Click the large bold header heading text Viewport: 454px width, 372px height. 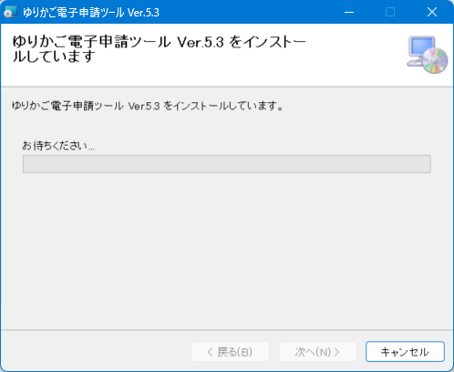pyautogui.click(x=159, y=49)
